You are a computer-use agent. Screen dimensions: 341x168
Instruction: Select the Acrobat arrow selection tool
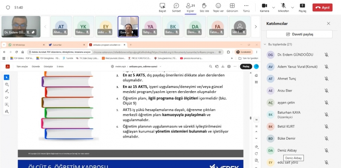click(7, 77)
